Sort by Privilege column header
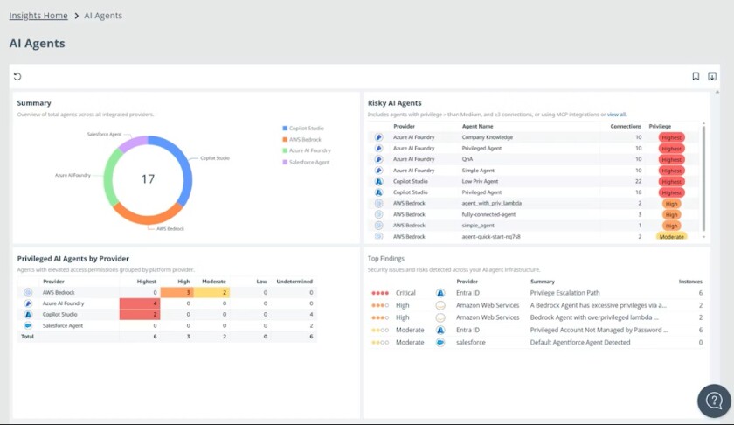 (660, 127)
